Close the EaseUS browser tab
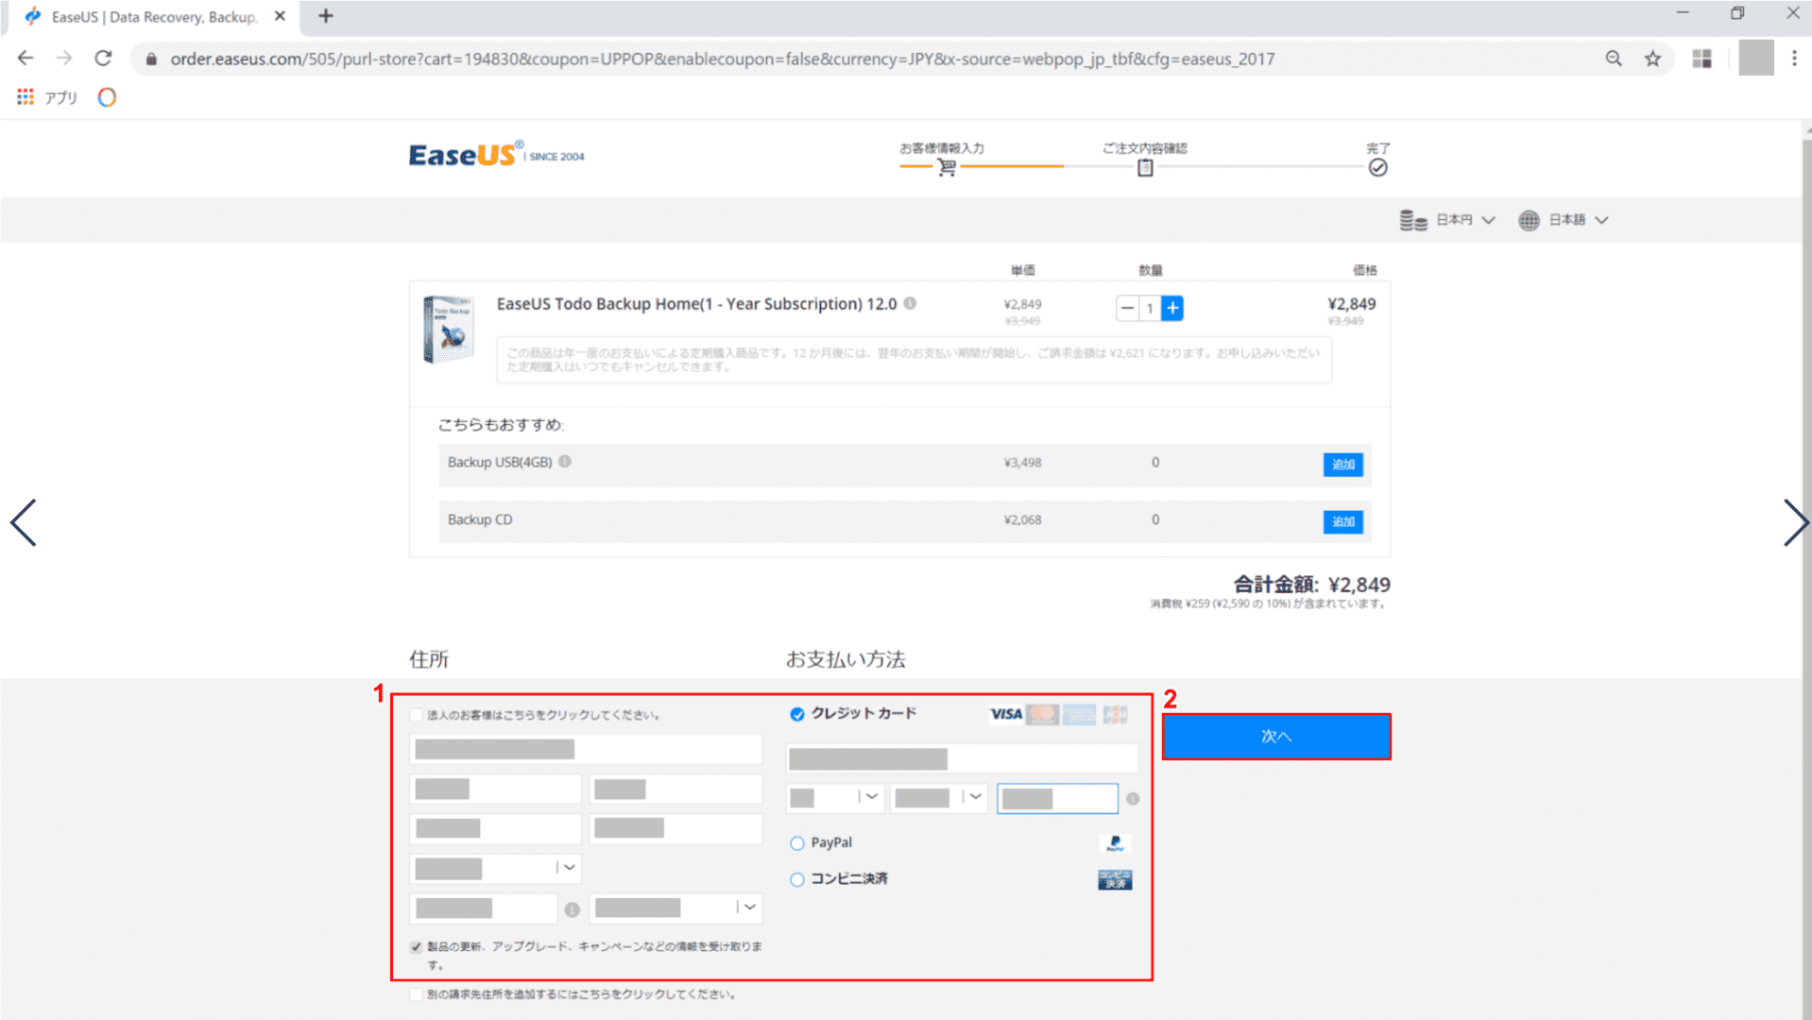 (280, 16)
